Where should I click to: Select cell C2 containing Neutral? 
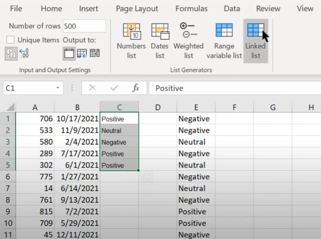point(119,130)
